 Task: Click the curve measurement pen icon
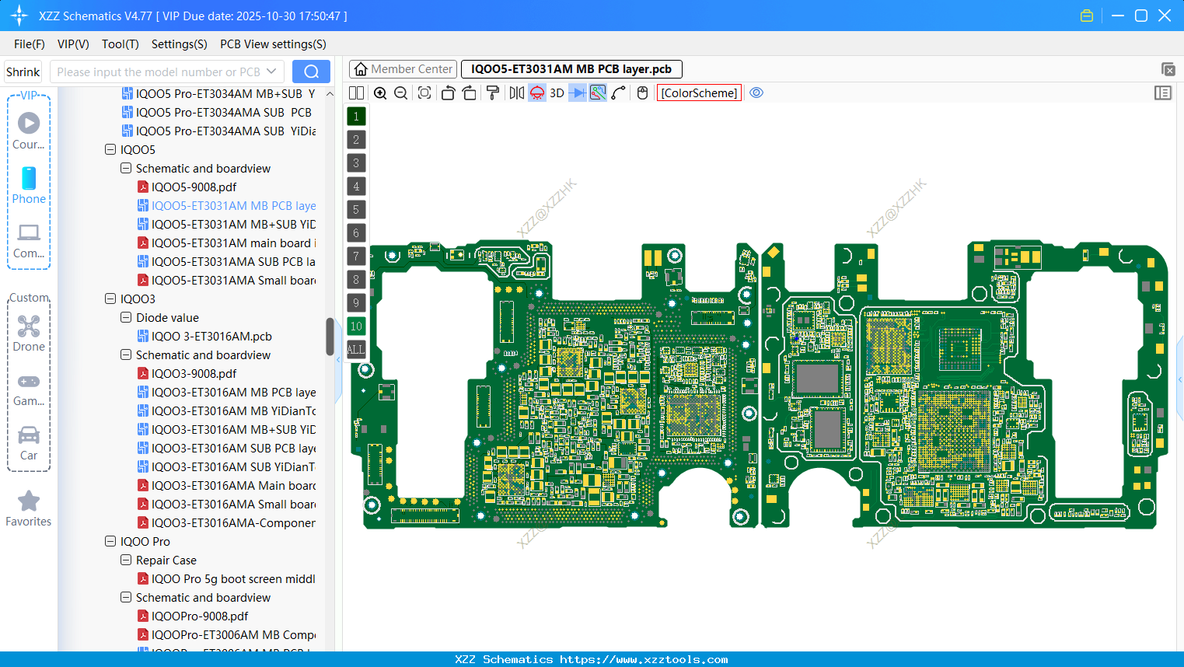click(x=617, y=93)
